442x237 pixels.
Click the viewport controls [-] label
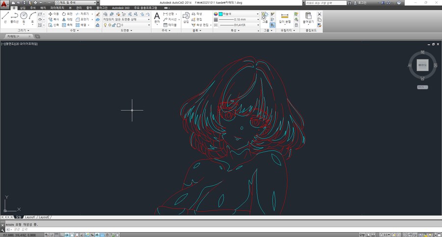[3, 44]
